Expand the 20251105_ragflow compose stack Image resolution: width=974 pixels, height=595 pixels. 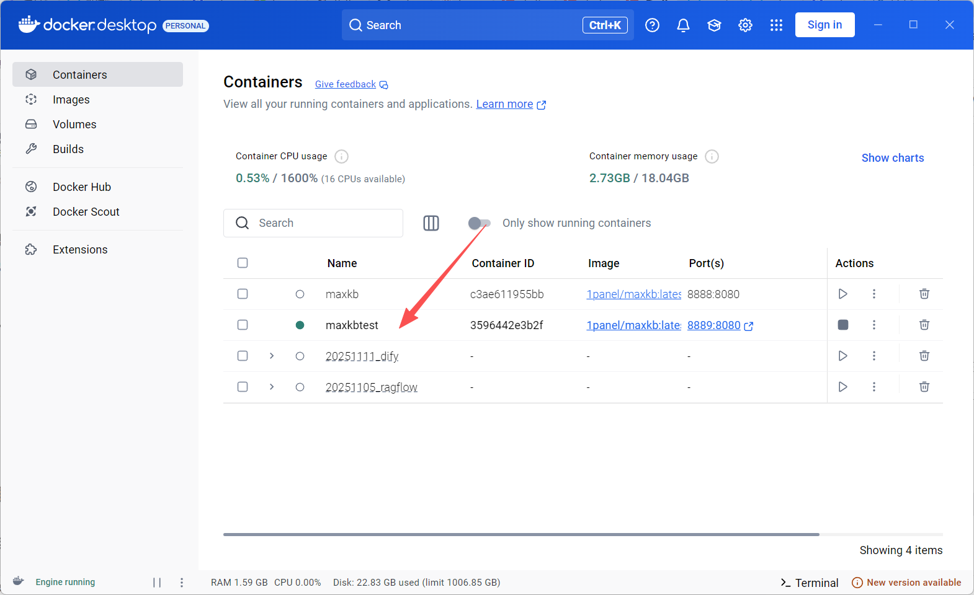tap(272, 387)
